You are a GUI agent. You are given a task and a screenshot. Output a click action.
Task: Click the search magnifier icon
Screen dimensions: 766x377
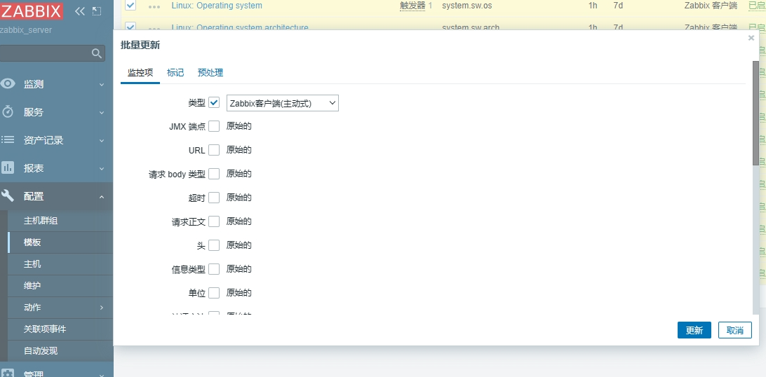pos(98,53)
